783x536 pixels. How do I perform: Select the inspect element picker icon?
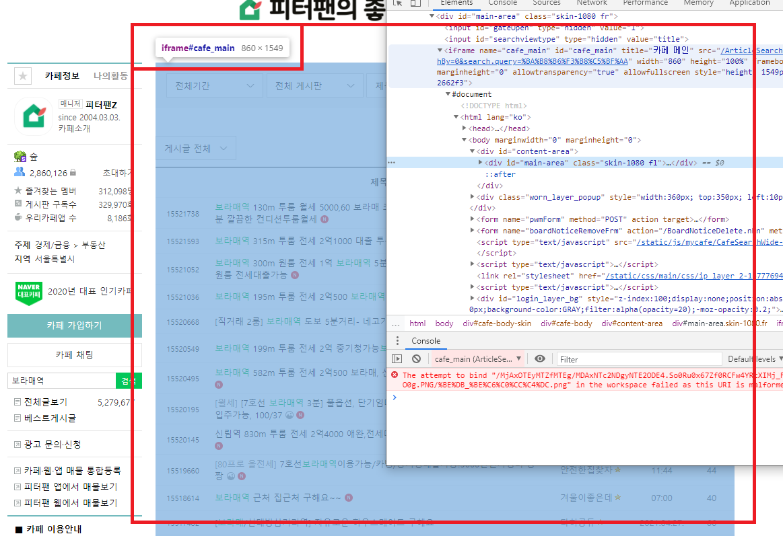click(x=397, y=3)
